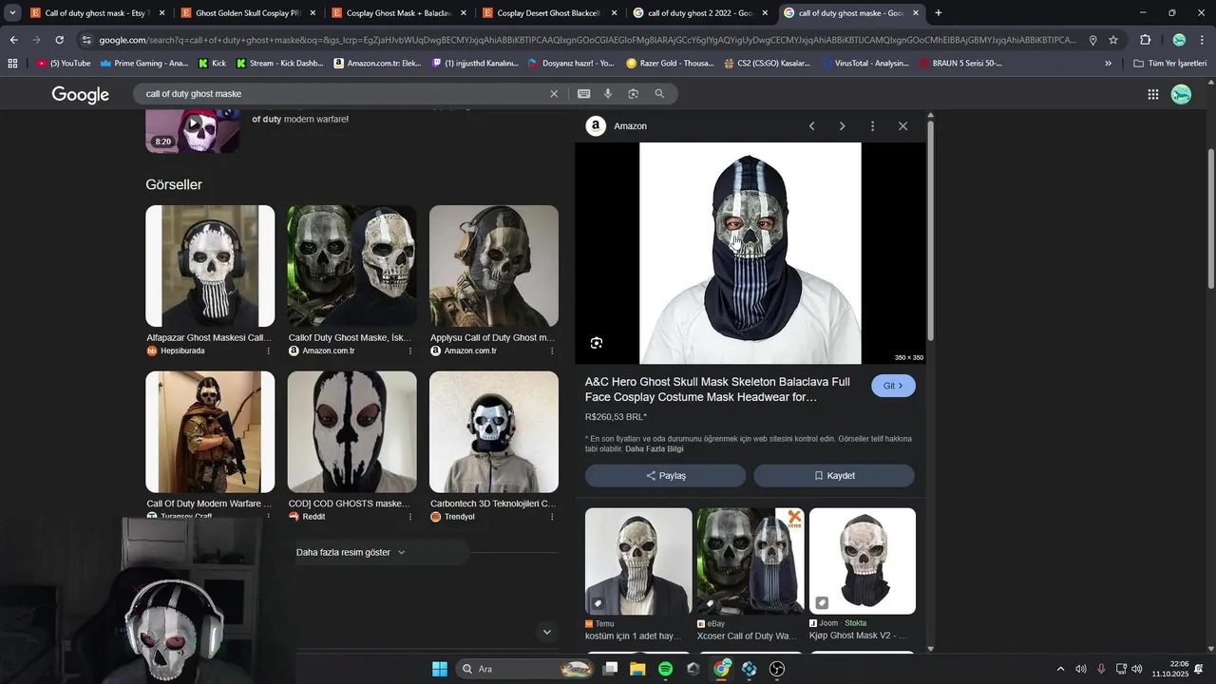Open the location permission icon in address bar

point(1092,40)
